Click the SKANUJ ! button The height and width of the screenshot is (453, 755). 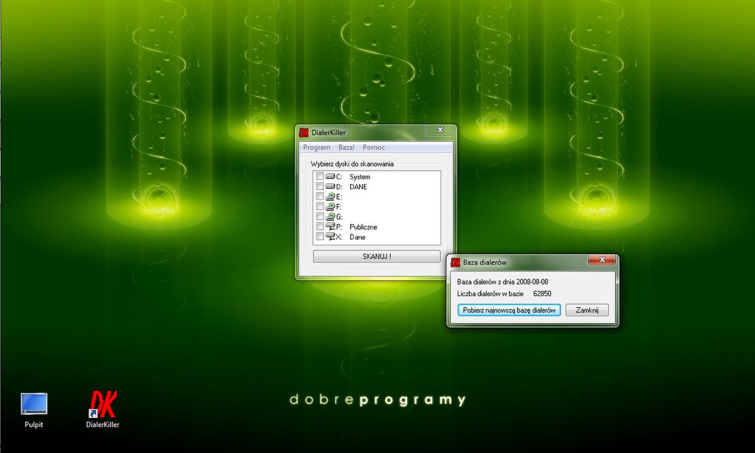(377, 257)
